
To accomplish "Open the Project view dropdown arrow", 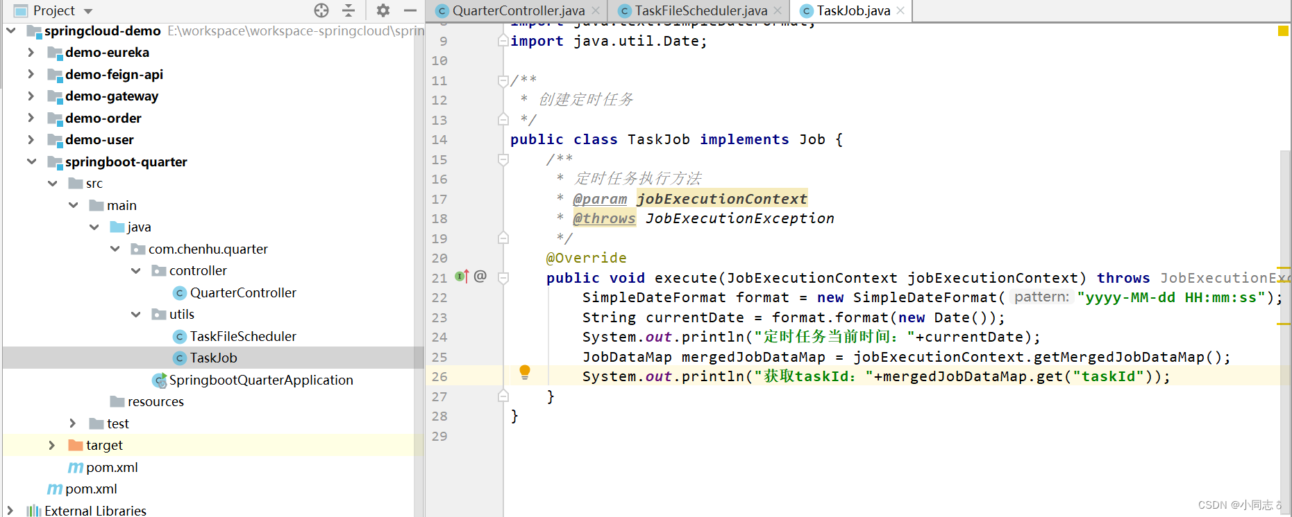I will 88,11.
